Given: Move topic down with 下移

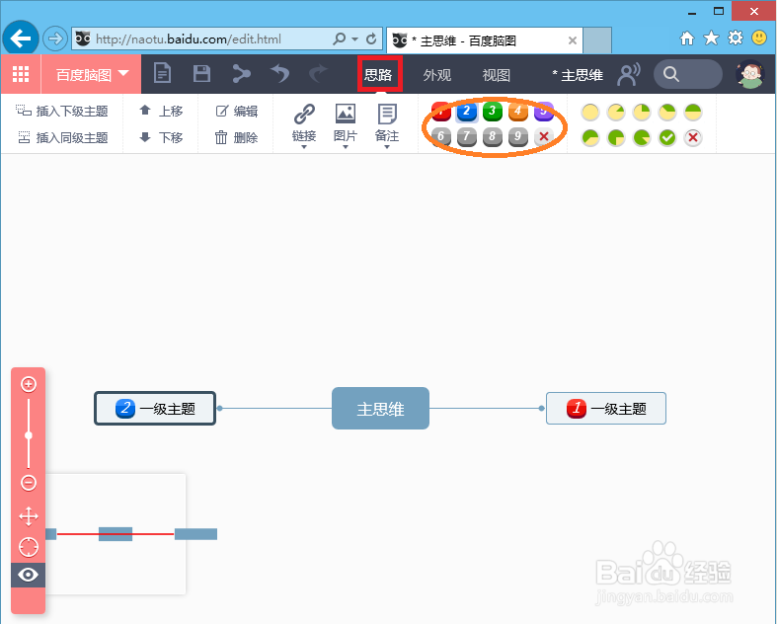Looking at the screenshot, I should click(161, 137).
